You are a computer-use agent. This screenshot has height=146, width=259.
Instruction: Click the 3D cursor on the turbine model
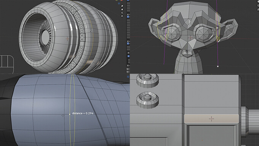(x=67, y=39)
